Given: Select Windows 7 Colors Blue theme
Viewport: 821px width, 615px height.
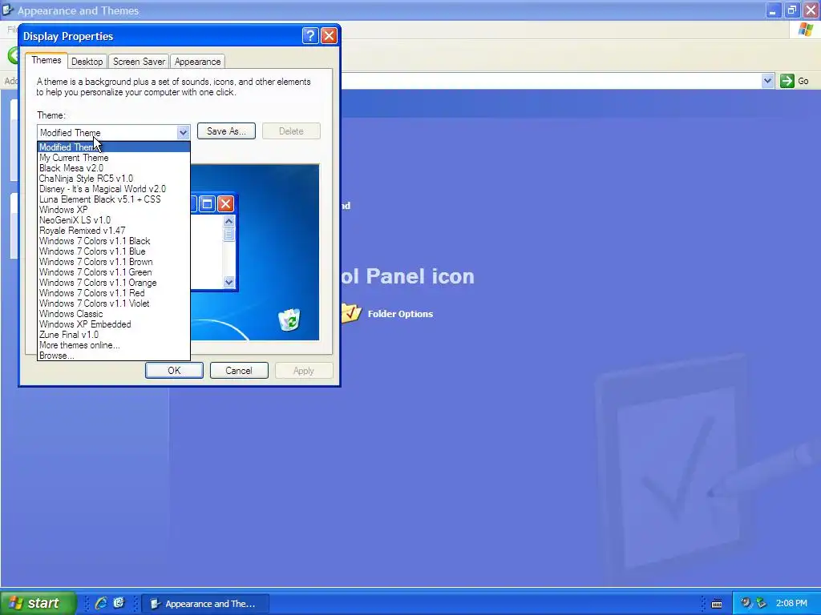Looking at the screenshot, I should coord(114,251).
